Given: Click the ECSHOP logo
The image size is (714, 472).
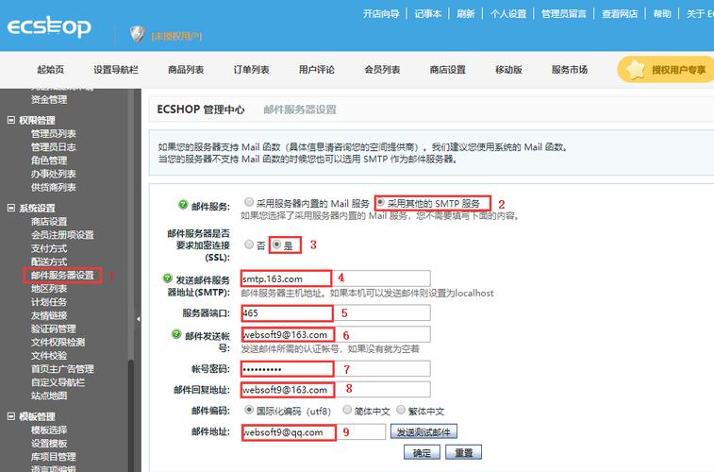Looking at the screenshot, I should coord(49,26).
